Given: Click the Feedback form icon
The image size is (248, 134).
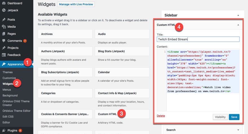Looking at the screenshot, I should [x=4, y=55].
